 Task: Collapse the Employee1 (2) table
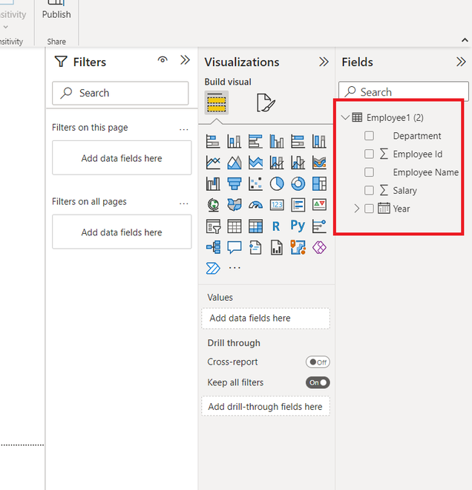(345, 117)
